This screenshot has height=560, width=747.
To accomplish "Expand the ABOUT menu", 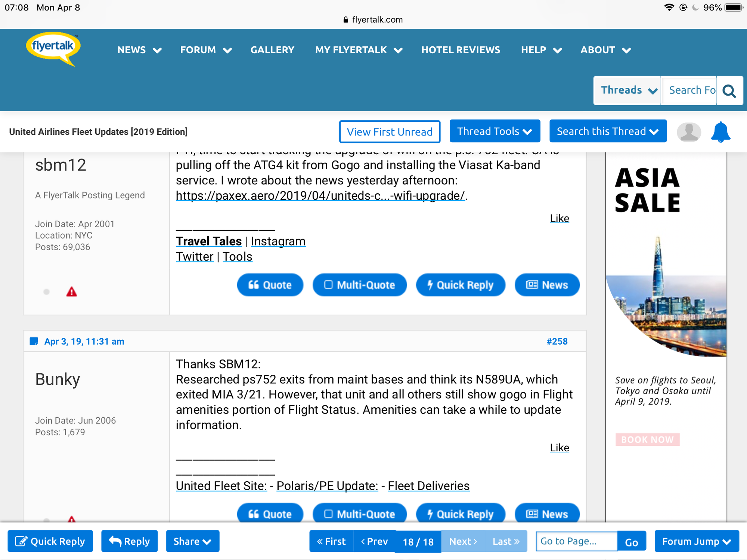I will coord(605,50).
